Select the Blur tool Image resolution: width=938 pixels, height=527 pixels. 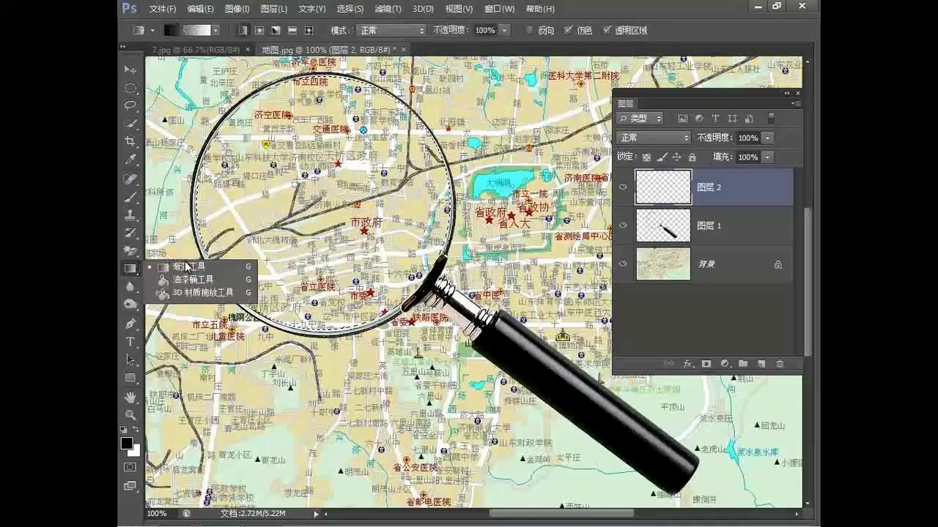pos(130,287)
